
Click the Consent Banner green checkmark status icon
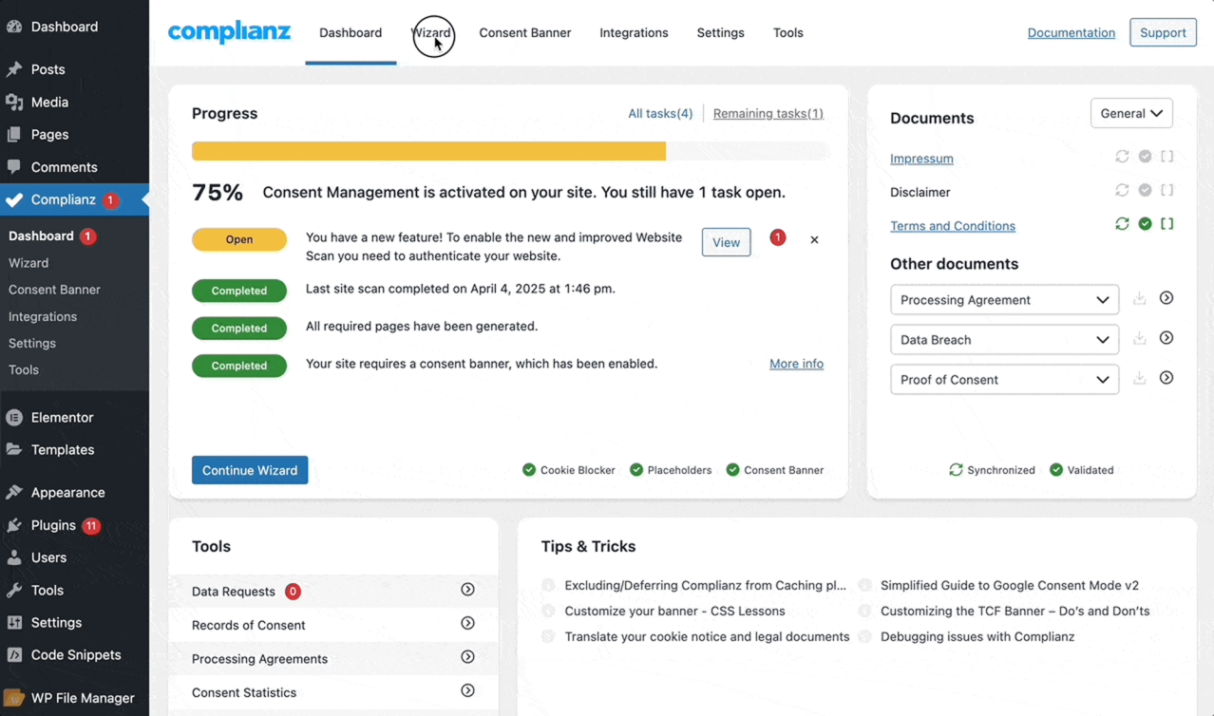point(732,469)
